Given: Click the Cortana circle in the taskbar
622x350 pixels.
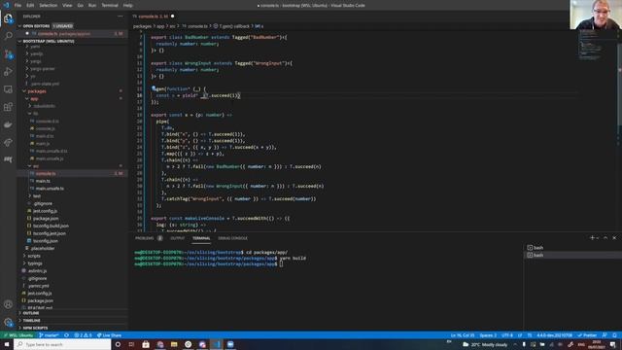Looking at the screenshot, I should coord(118,344).
